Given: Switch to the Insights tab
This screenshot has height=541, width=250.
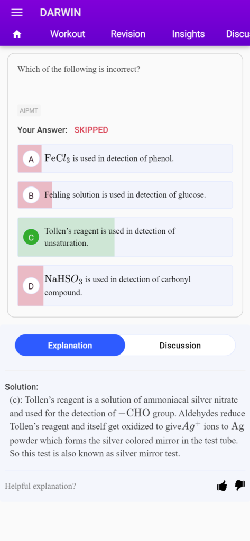Looking at the screenshot, I should [189, 34].
